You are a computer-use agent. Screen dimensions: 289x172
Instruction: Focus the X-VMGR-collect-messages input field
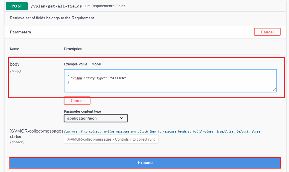[111, 139]
